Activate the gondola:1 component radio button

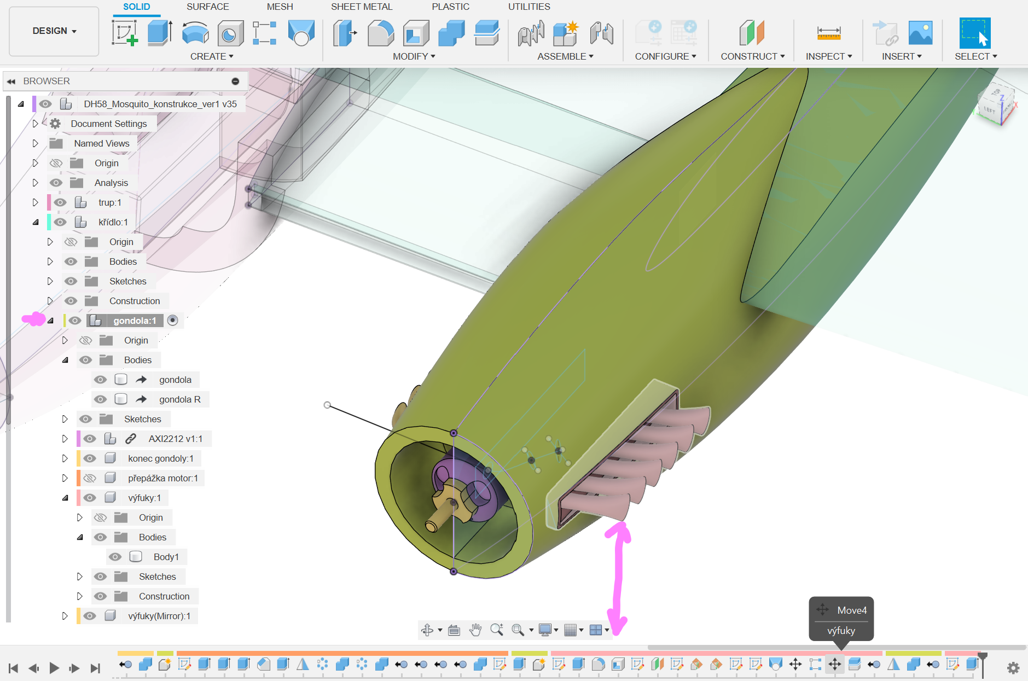click(x=173, y=321)
